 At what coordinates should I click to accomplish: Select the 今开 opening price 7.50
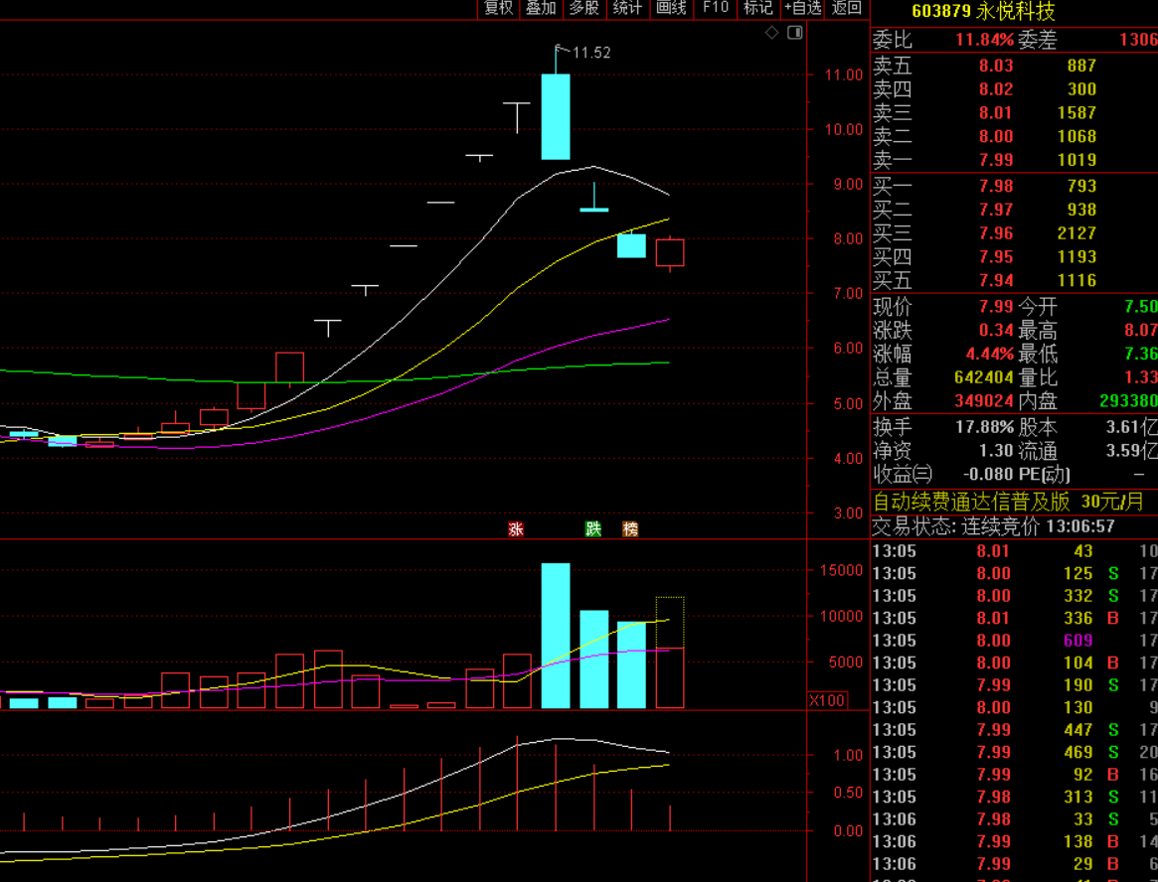pyautogui.click(x=1141, y=306)
